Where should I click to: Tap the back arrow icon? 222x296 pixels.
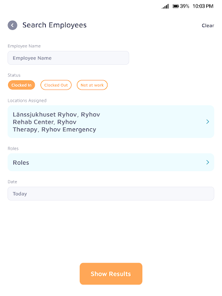click(13, 25)
